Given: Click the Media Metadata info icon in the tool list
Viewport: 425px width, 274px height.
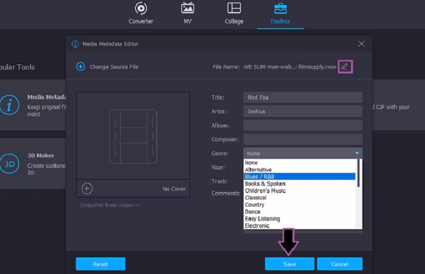Looking at the screenshot, I should [9, 105].
